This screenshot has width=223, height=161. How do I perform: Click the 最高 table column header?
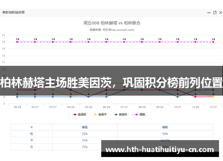(x=85, y=127)
